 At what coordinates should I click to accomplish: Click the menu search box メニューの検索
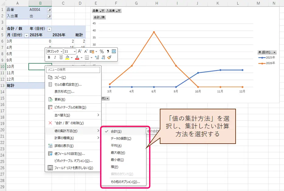pos(73,70)
